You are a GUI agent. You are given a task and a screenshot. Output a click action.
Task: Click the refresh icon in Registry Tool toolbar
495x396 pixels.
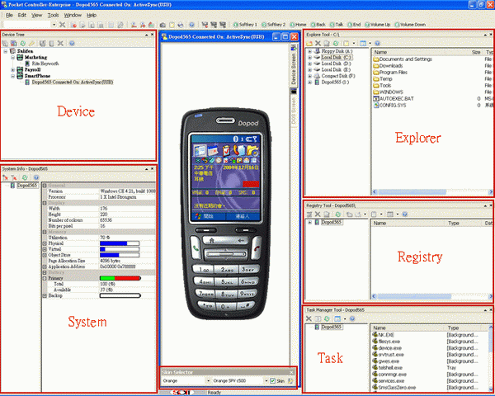(337, 214)
